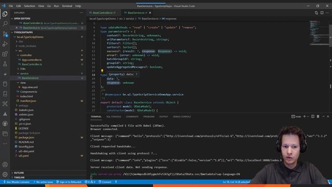Open the Explorer view in activity bar

coord(5,14)
